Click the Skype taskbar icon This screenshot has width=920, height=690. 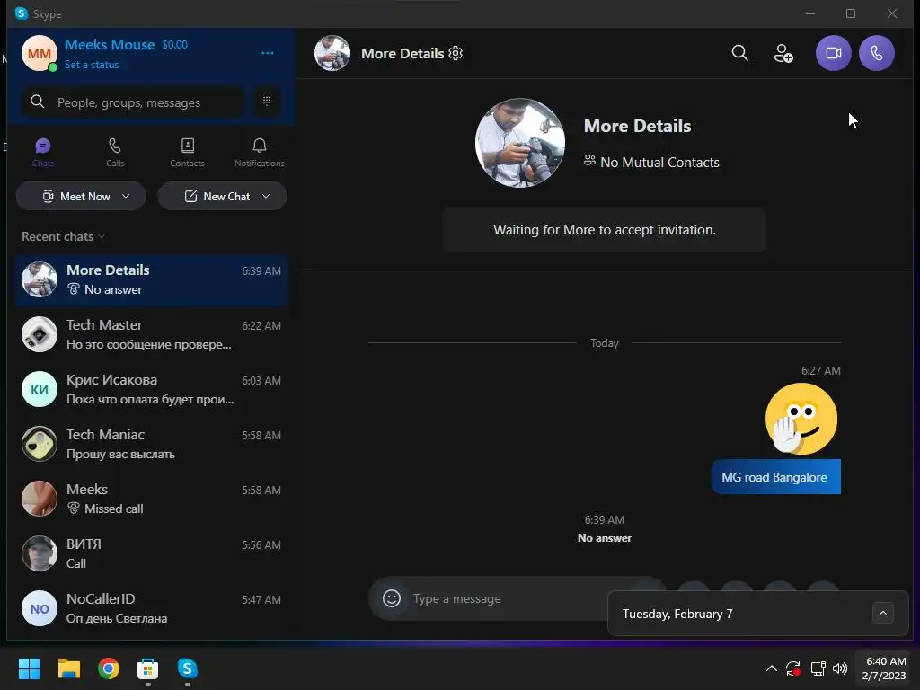pos(188,668)
